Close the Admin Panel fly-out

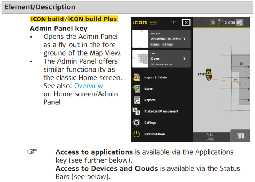pyautogui.click(x=186, y=22)
